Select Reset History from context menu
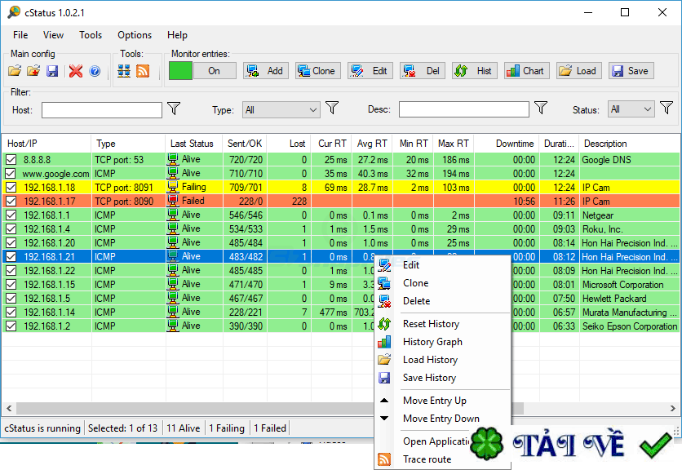The image size is (682, 470). pyautogui.click(x=431, y=324)
